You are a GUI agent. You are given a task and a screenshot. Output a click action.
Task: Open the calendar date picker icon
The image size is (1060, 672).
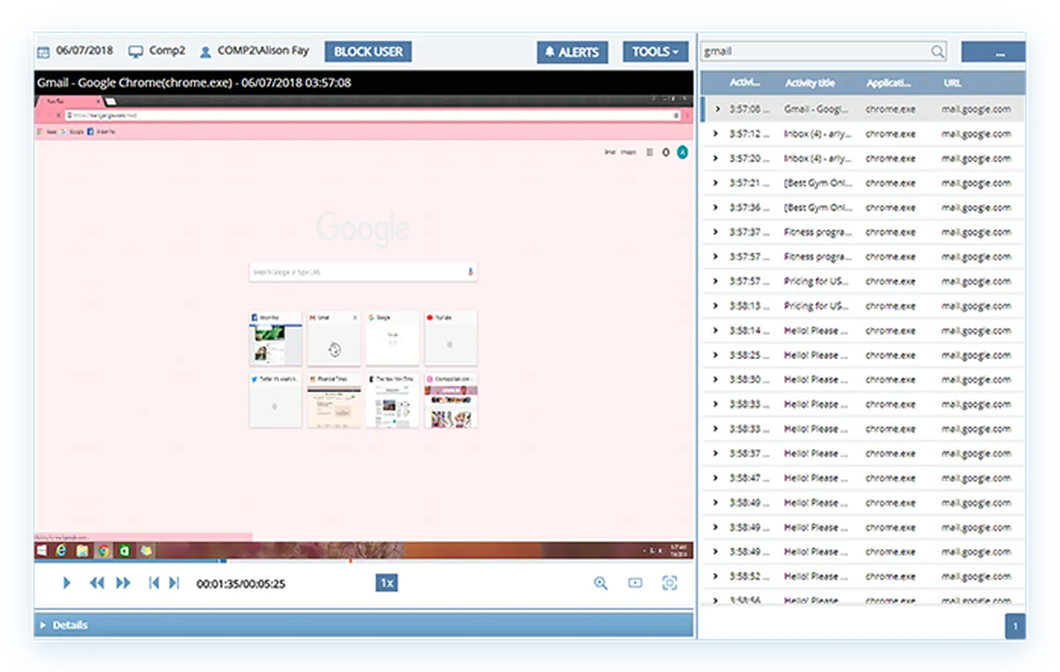click(42, 52)
